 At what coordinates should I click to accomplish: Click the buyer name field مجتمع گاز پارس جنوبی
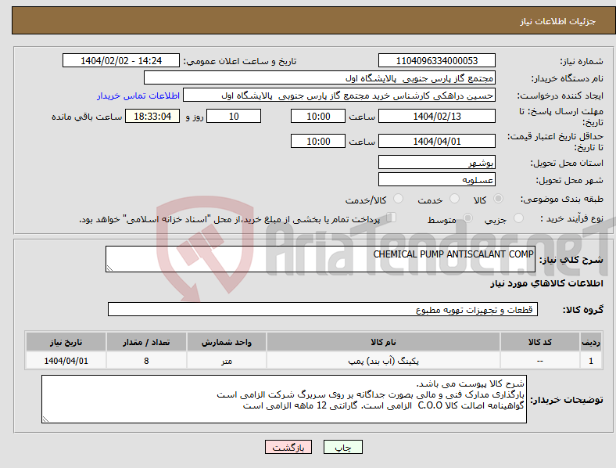(x=320, y=77)
